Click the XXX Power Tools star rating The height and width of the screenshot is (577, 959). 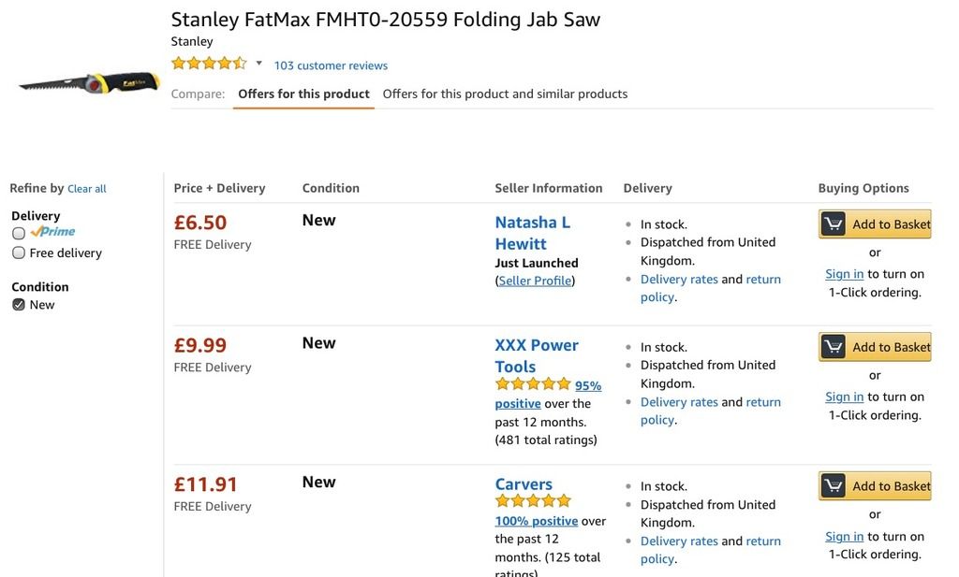[x=532, y=384]
